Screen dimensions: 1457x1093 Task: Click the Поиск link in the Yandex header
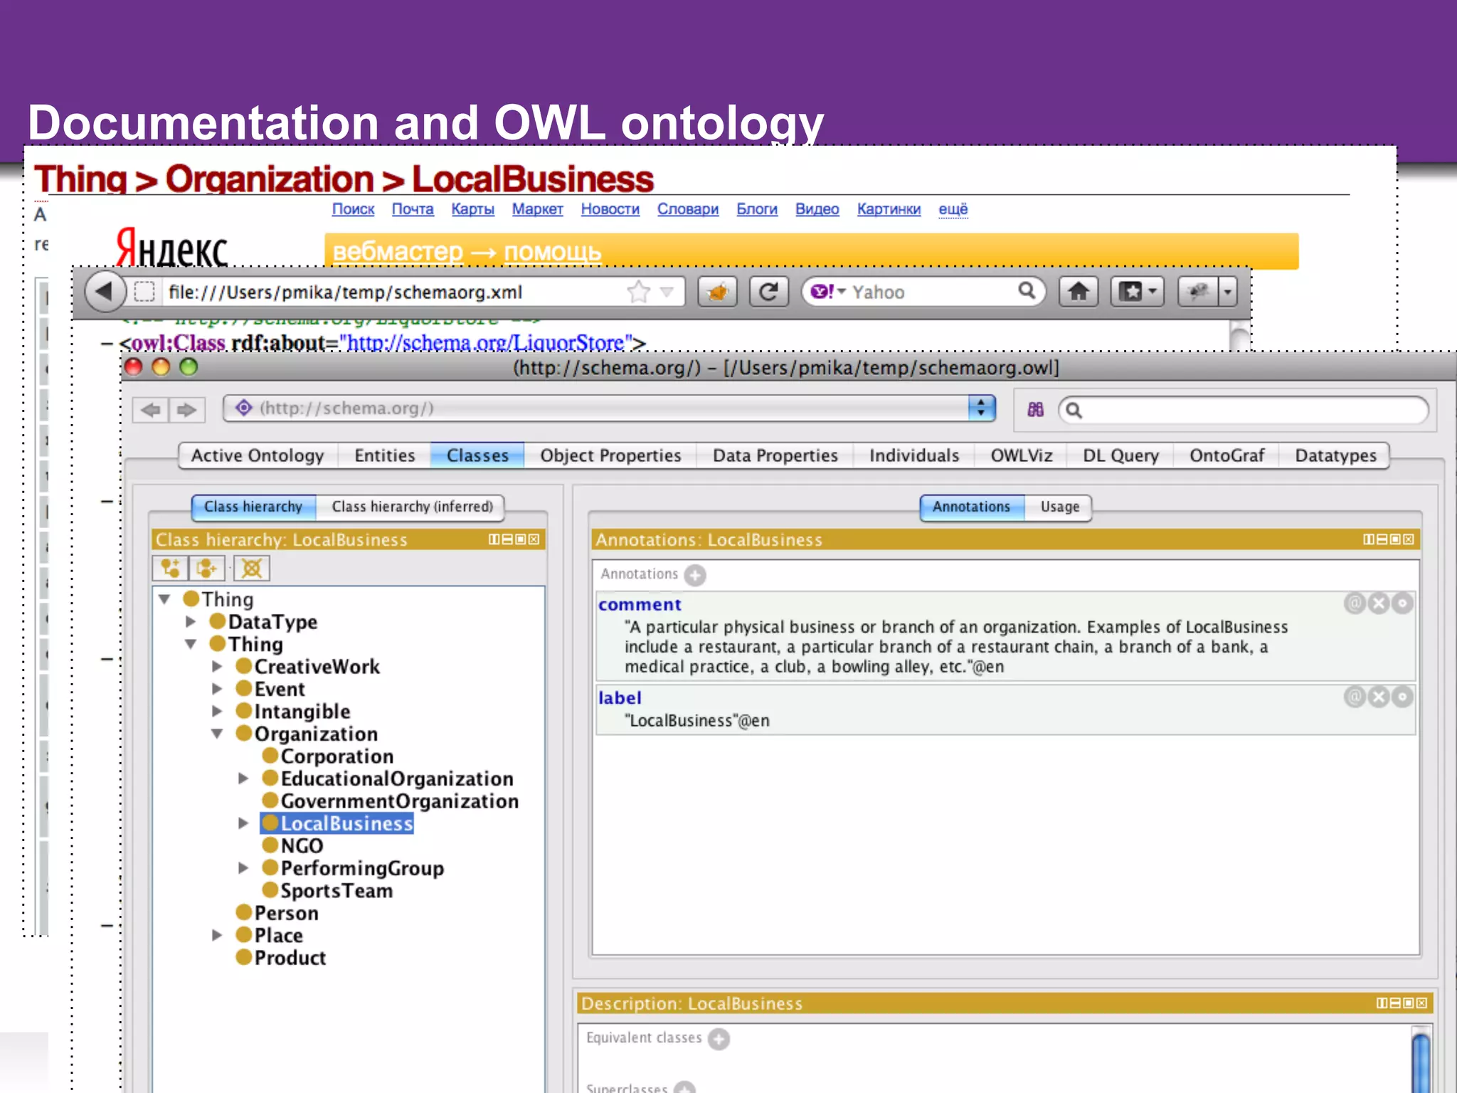pos(353,209)
